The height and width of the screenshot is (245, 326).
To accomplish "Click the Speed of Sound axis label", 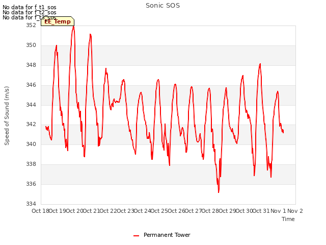I will (x=7, y=116).
